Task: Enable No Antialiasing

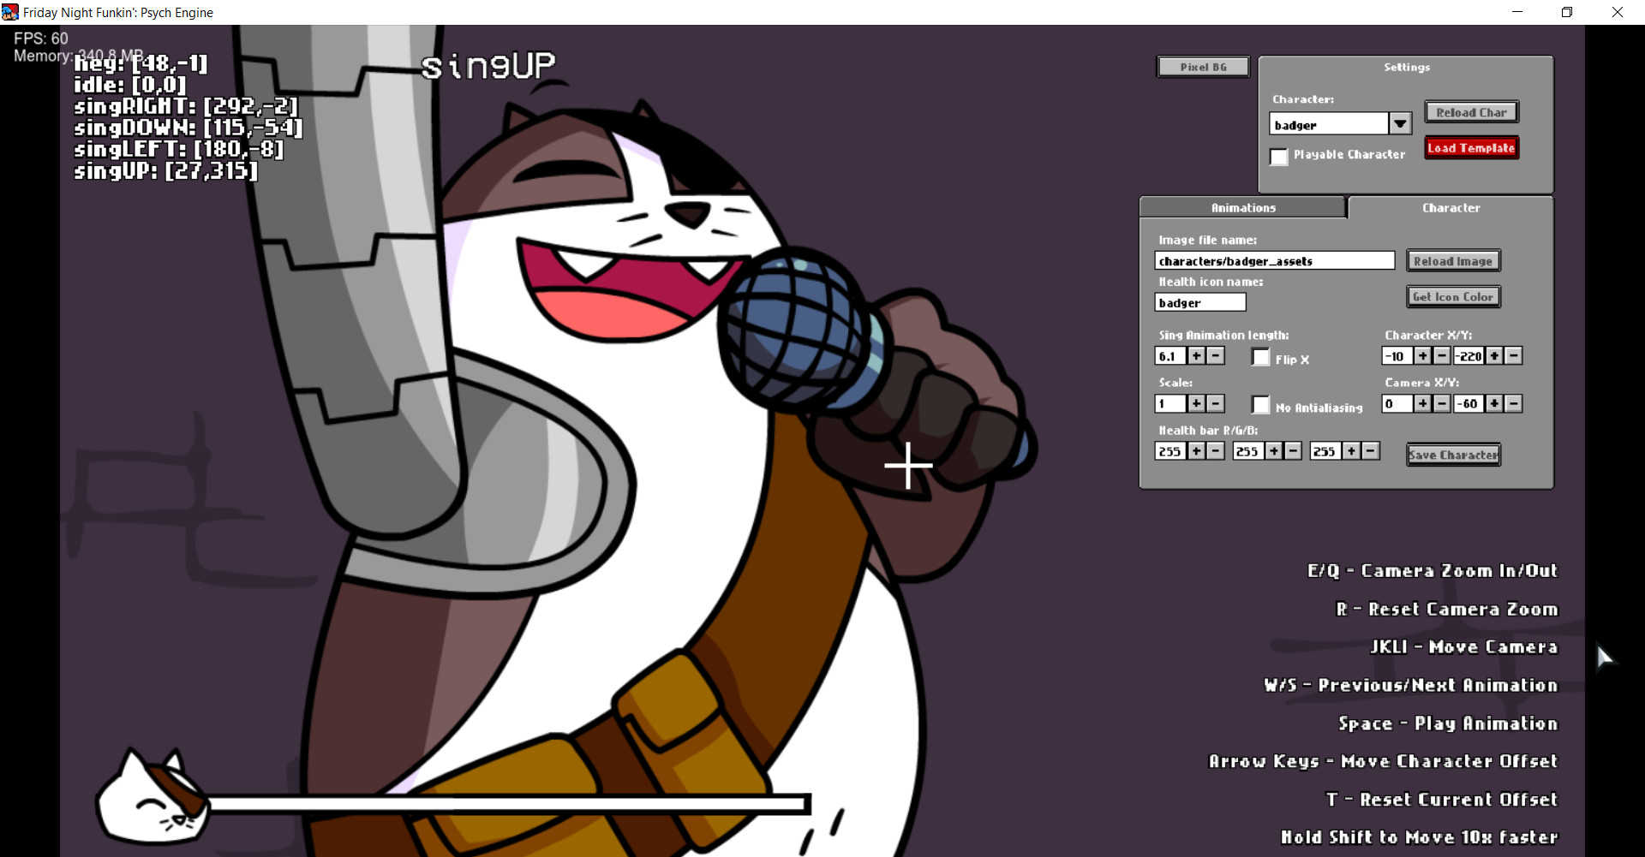Action: click(1260, 405)
